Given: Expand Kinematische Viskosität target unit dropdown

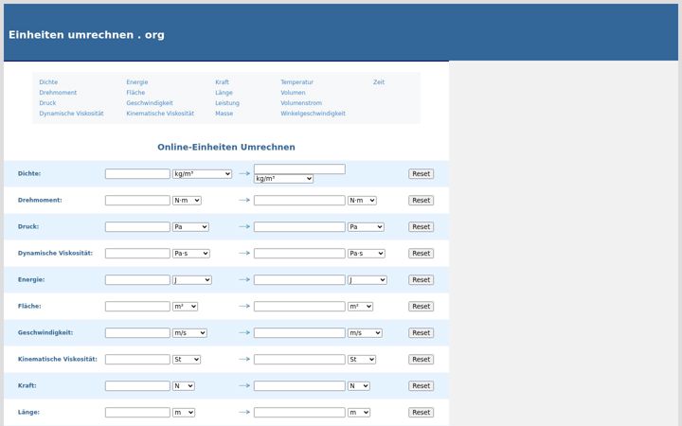Looking at the screenshot, I should pos(362,360).
